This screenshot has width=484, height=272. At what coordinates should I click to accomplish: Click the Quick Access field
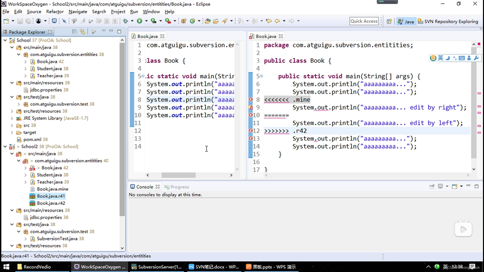[x=364, y=21]
